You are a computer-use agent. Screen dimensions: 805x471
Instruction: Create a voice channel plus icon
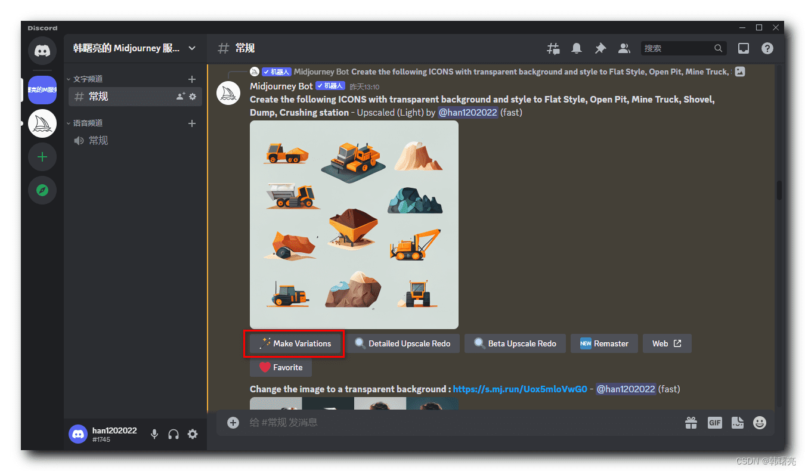pyautogui.click(x=192, y=123)
